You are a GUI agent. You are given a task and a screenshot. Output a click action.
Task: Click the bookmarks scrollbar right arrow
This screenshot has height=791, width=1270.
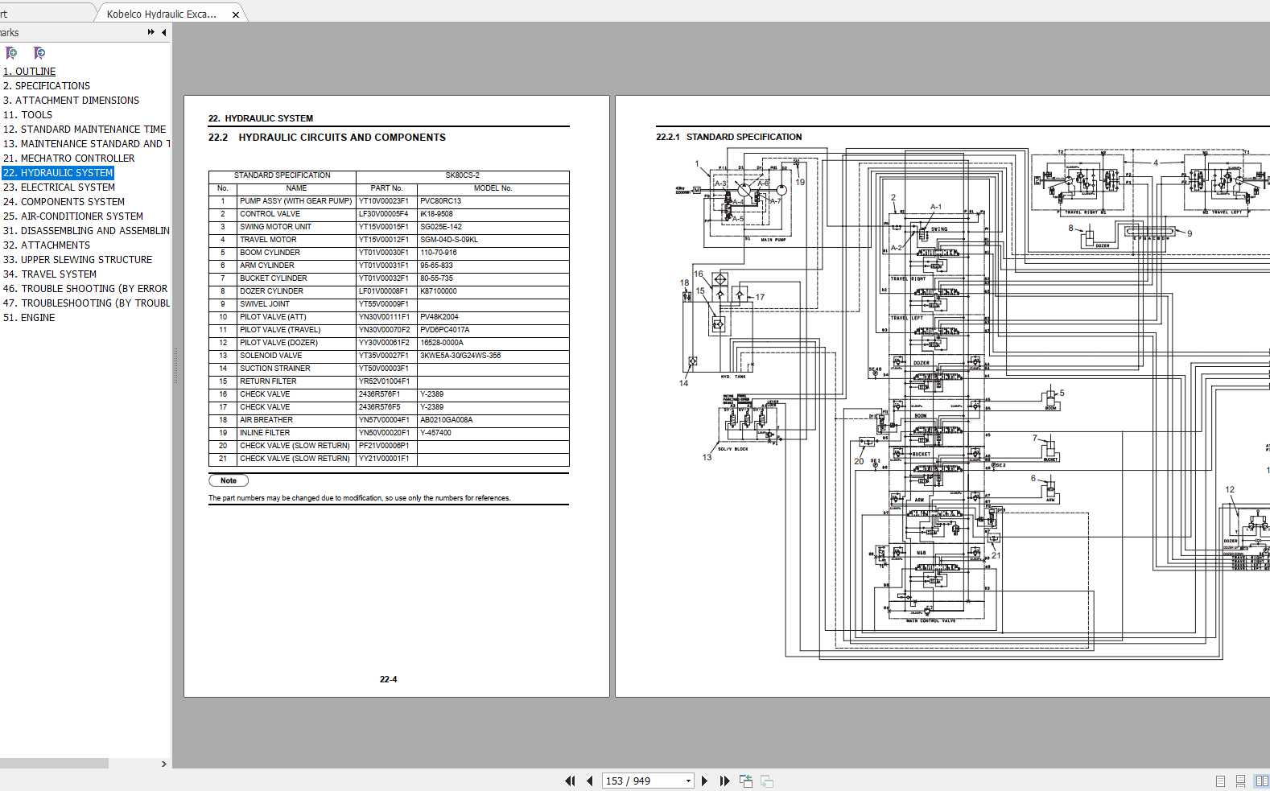coord(164,764)
